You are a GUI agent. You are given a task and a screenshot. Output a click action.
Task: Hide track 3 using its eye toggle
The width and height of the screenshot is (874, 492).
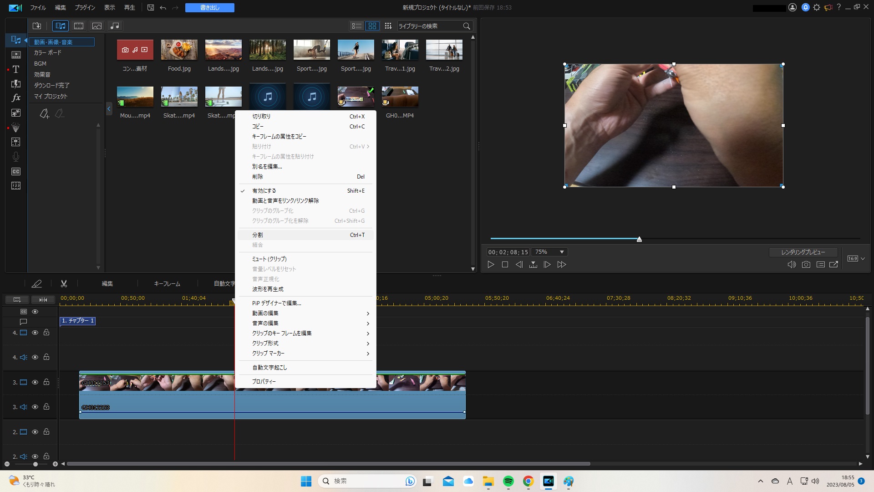(x=35, y=382)
